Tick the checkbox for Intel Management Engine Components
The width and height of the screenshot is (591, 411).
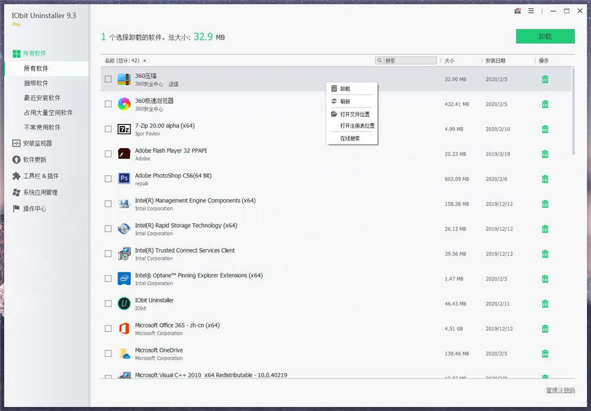[x=108, y=204]
